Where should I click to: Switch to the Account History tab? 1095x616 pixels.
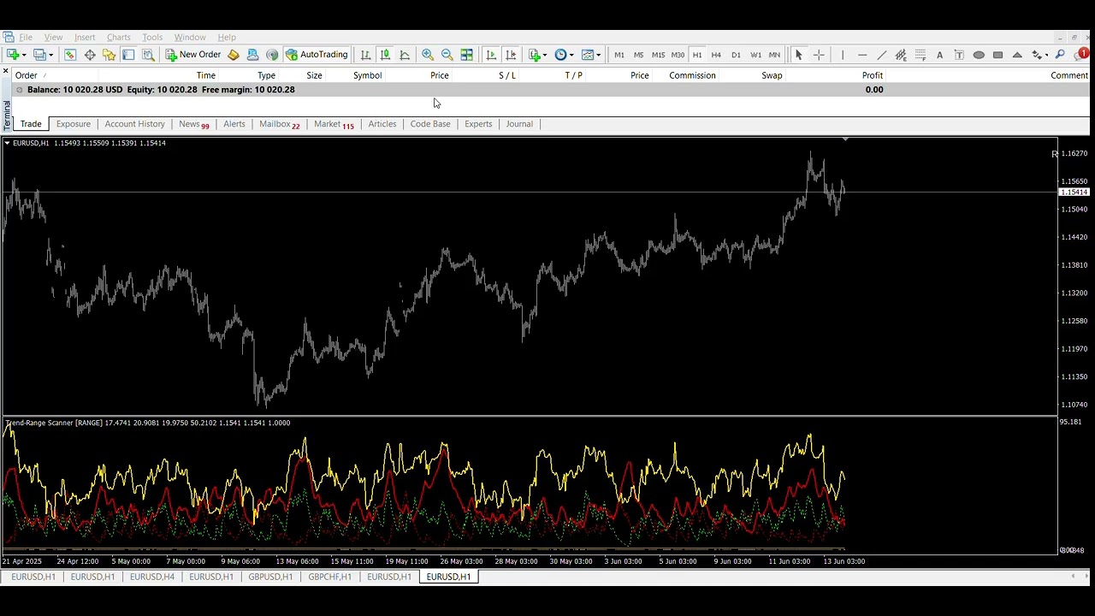tap(134, 124)
